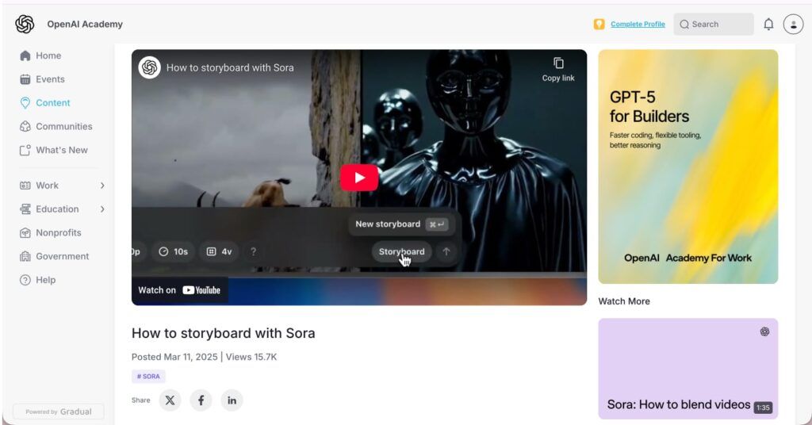Open the GPT-5 for Builders banner
Image resolution: width=812 pixels, height=425 pixels.
pos(688,167)
